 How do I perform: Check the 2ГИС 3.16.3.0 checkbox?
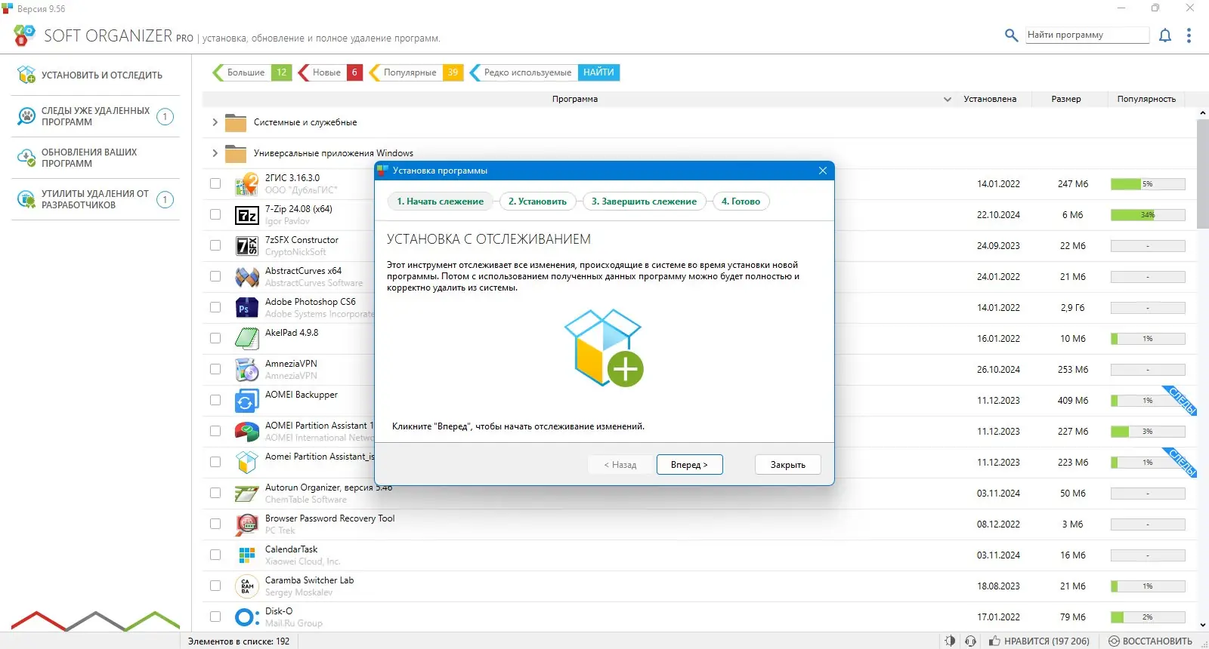[x=215, y=183]
